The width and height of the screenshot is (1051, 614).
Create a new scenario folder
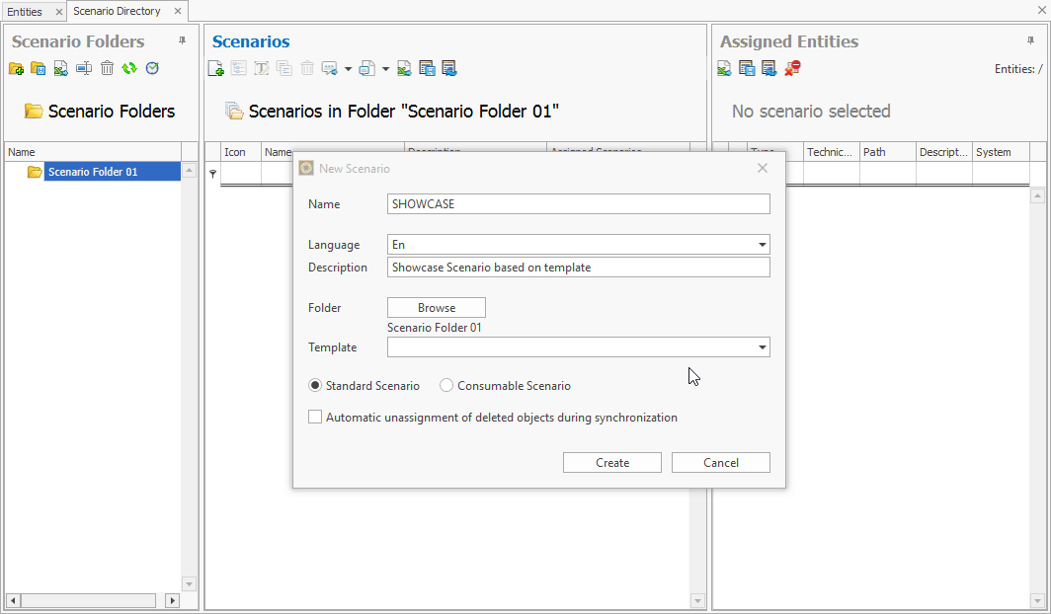tap(16, 69)
